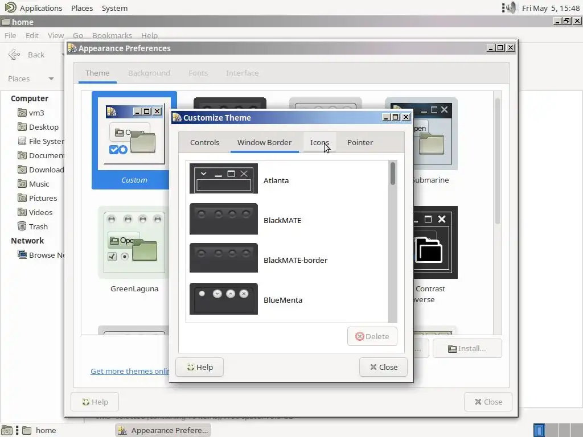Click the Trash icon in sidebar

pyautogui.click(x=22, y=226)
